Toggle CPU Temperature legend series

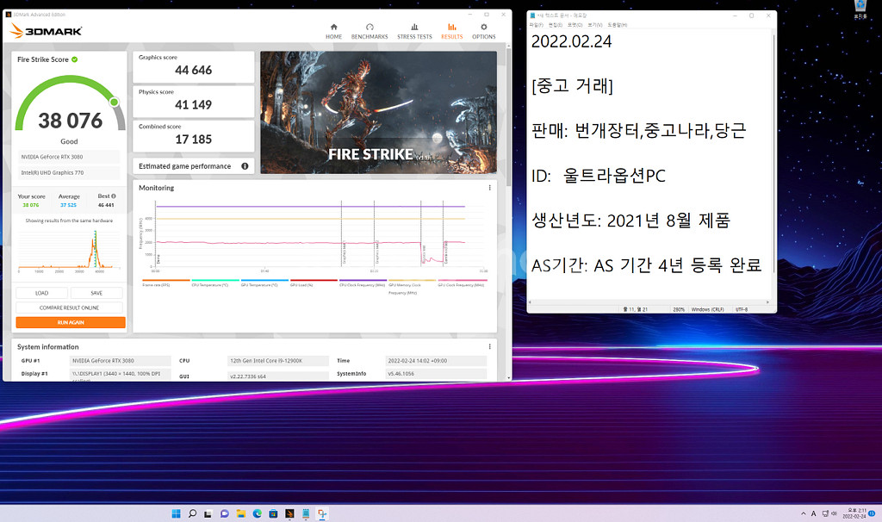(x=214, y=283)
